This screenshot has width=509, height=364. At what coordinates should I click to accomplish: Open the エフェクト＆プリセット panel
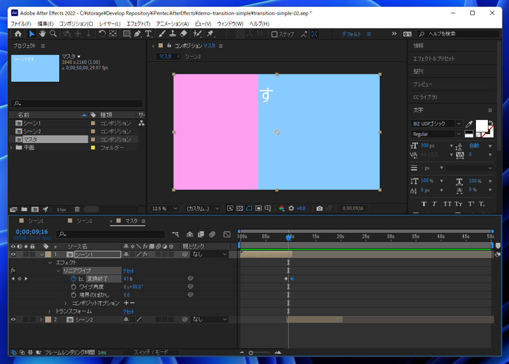[x=434, y=58]
